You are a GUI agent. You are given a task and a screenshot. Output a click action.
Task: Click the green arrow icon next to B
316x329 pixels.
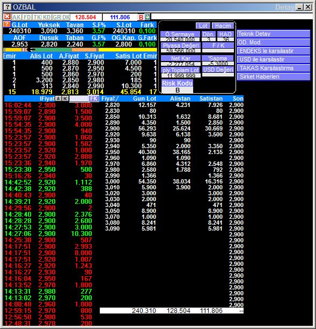coord(148,17)
